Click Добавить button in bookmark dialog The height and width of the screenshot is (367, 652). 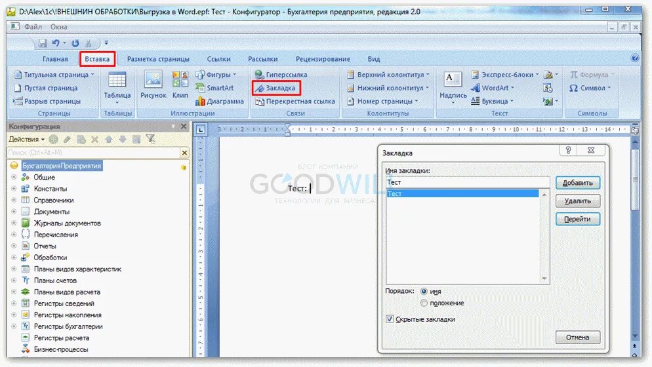coord(578,183)
